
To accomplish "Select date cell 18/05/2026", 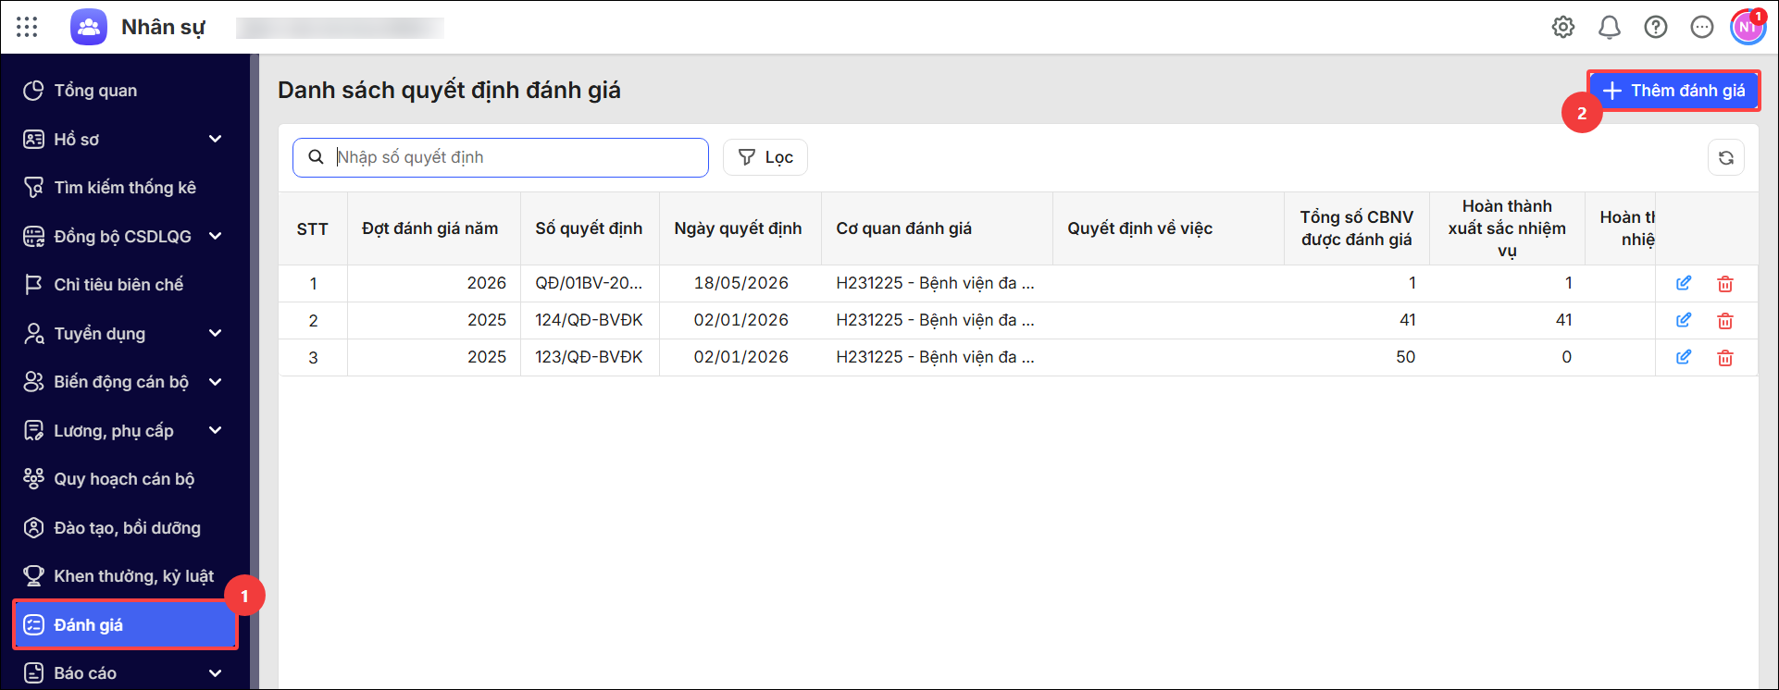I will 741,283.
